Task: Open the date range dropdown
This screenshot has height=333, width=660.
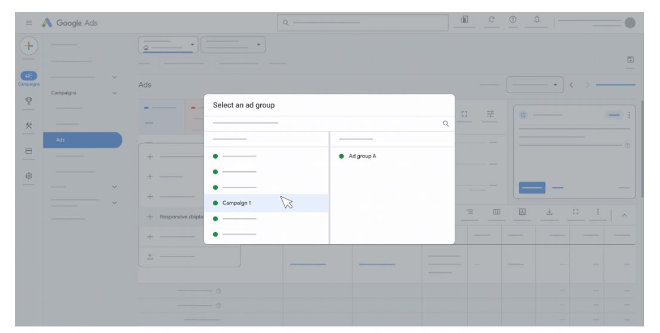Action: pyautogui.click(x=535, y=85)
